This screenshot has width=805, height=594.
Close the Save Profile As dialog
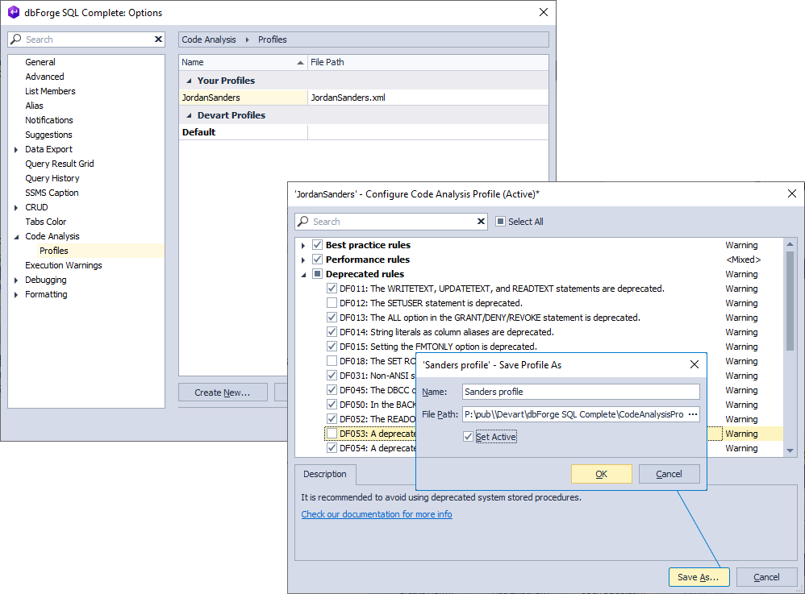point(694,364)
